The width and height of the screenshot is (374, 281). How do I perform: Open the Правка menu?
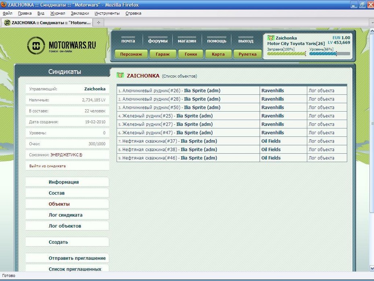click(25, 13)
